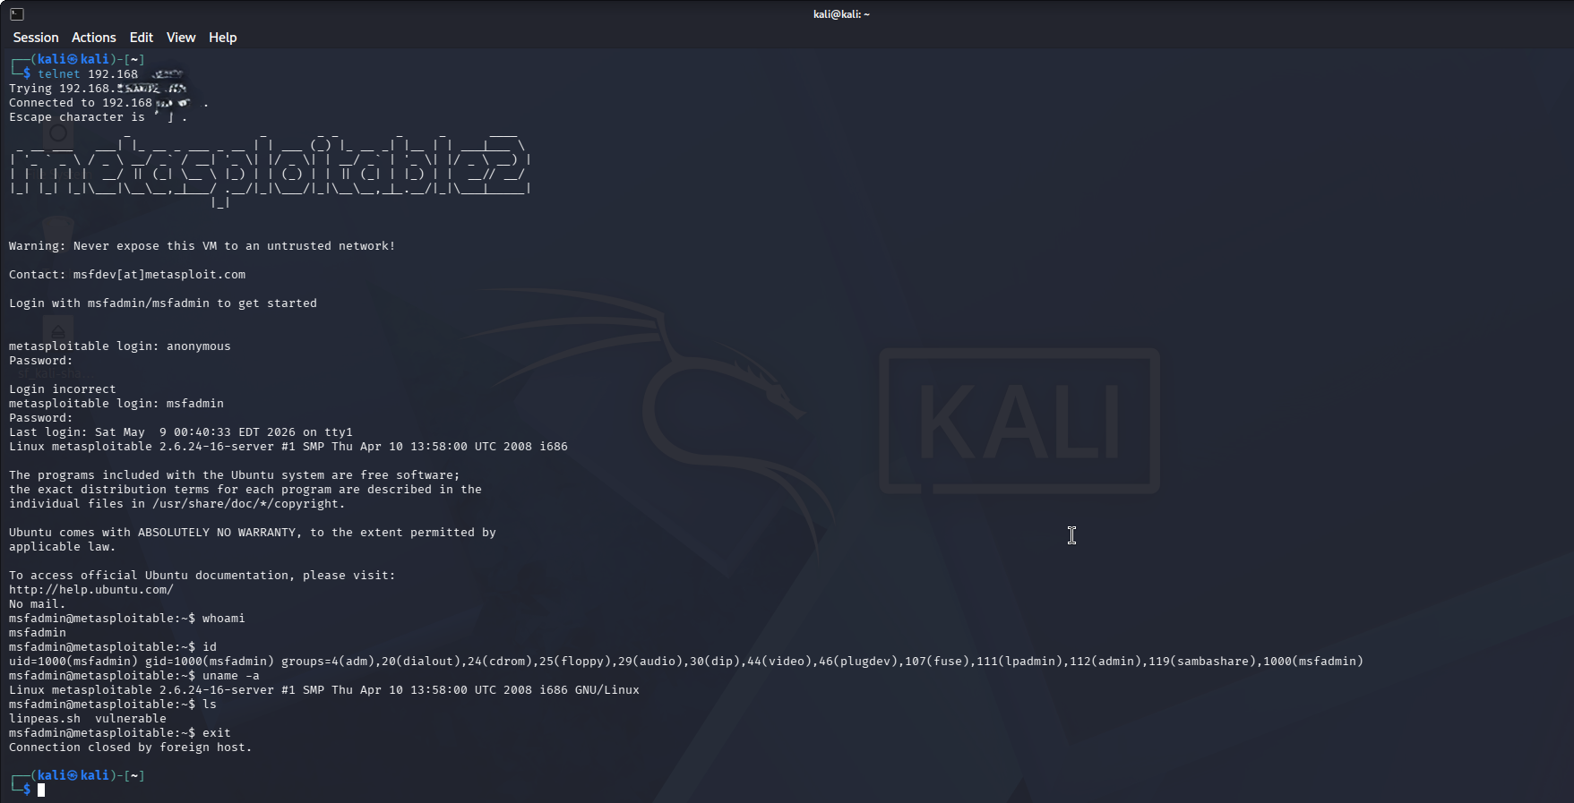
Task: Open the Actions menu
Action: click(94, 38)
